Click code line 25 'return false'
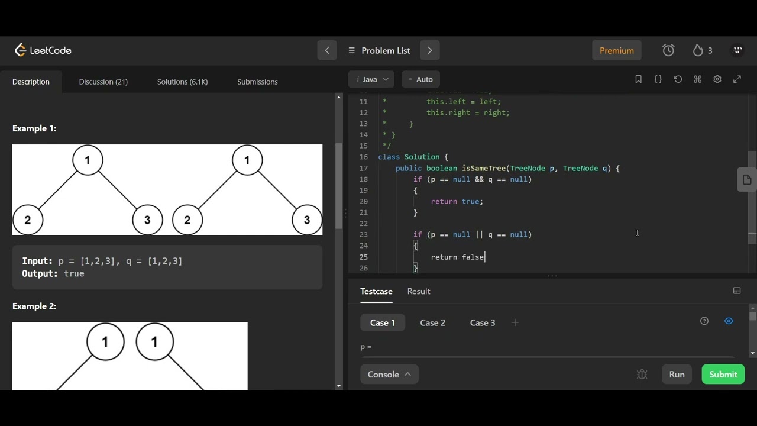The height and width of the screenshot is (426, 757). [x=458, y=257]
